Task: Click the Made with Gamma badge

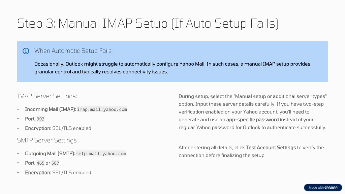Action: click(x=323, y=188)
